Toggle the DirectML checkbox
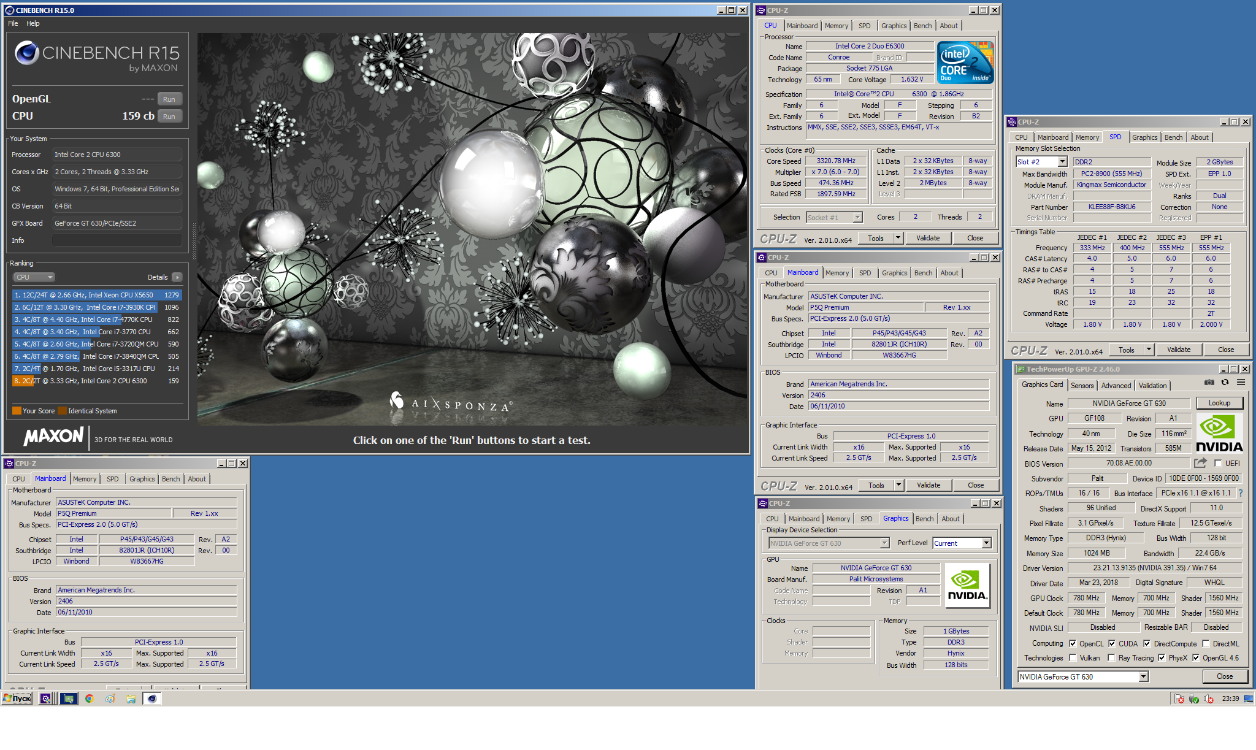 [1206, 644]
